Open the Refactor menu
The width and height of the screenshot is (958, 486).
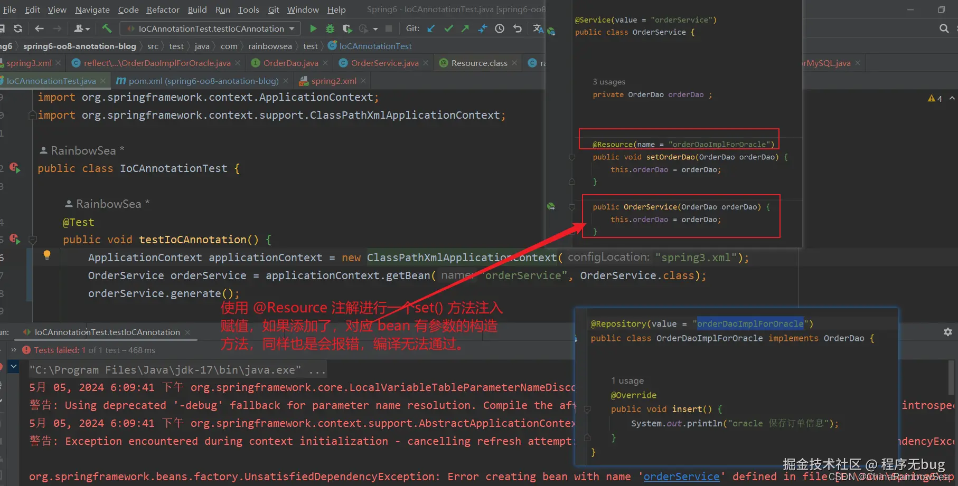point(163,9)
